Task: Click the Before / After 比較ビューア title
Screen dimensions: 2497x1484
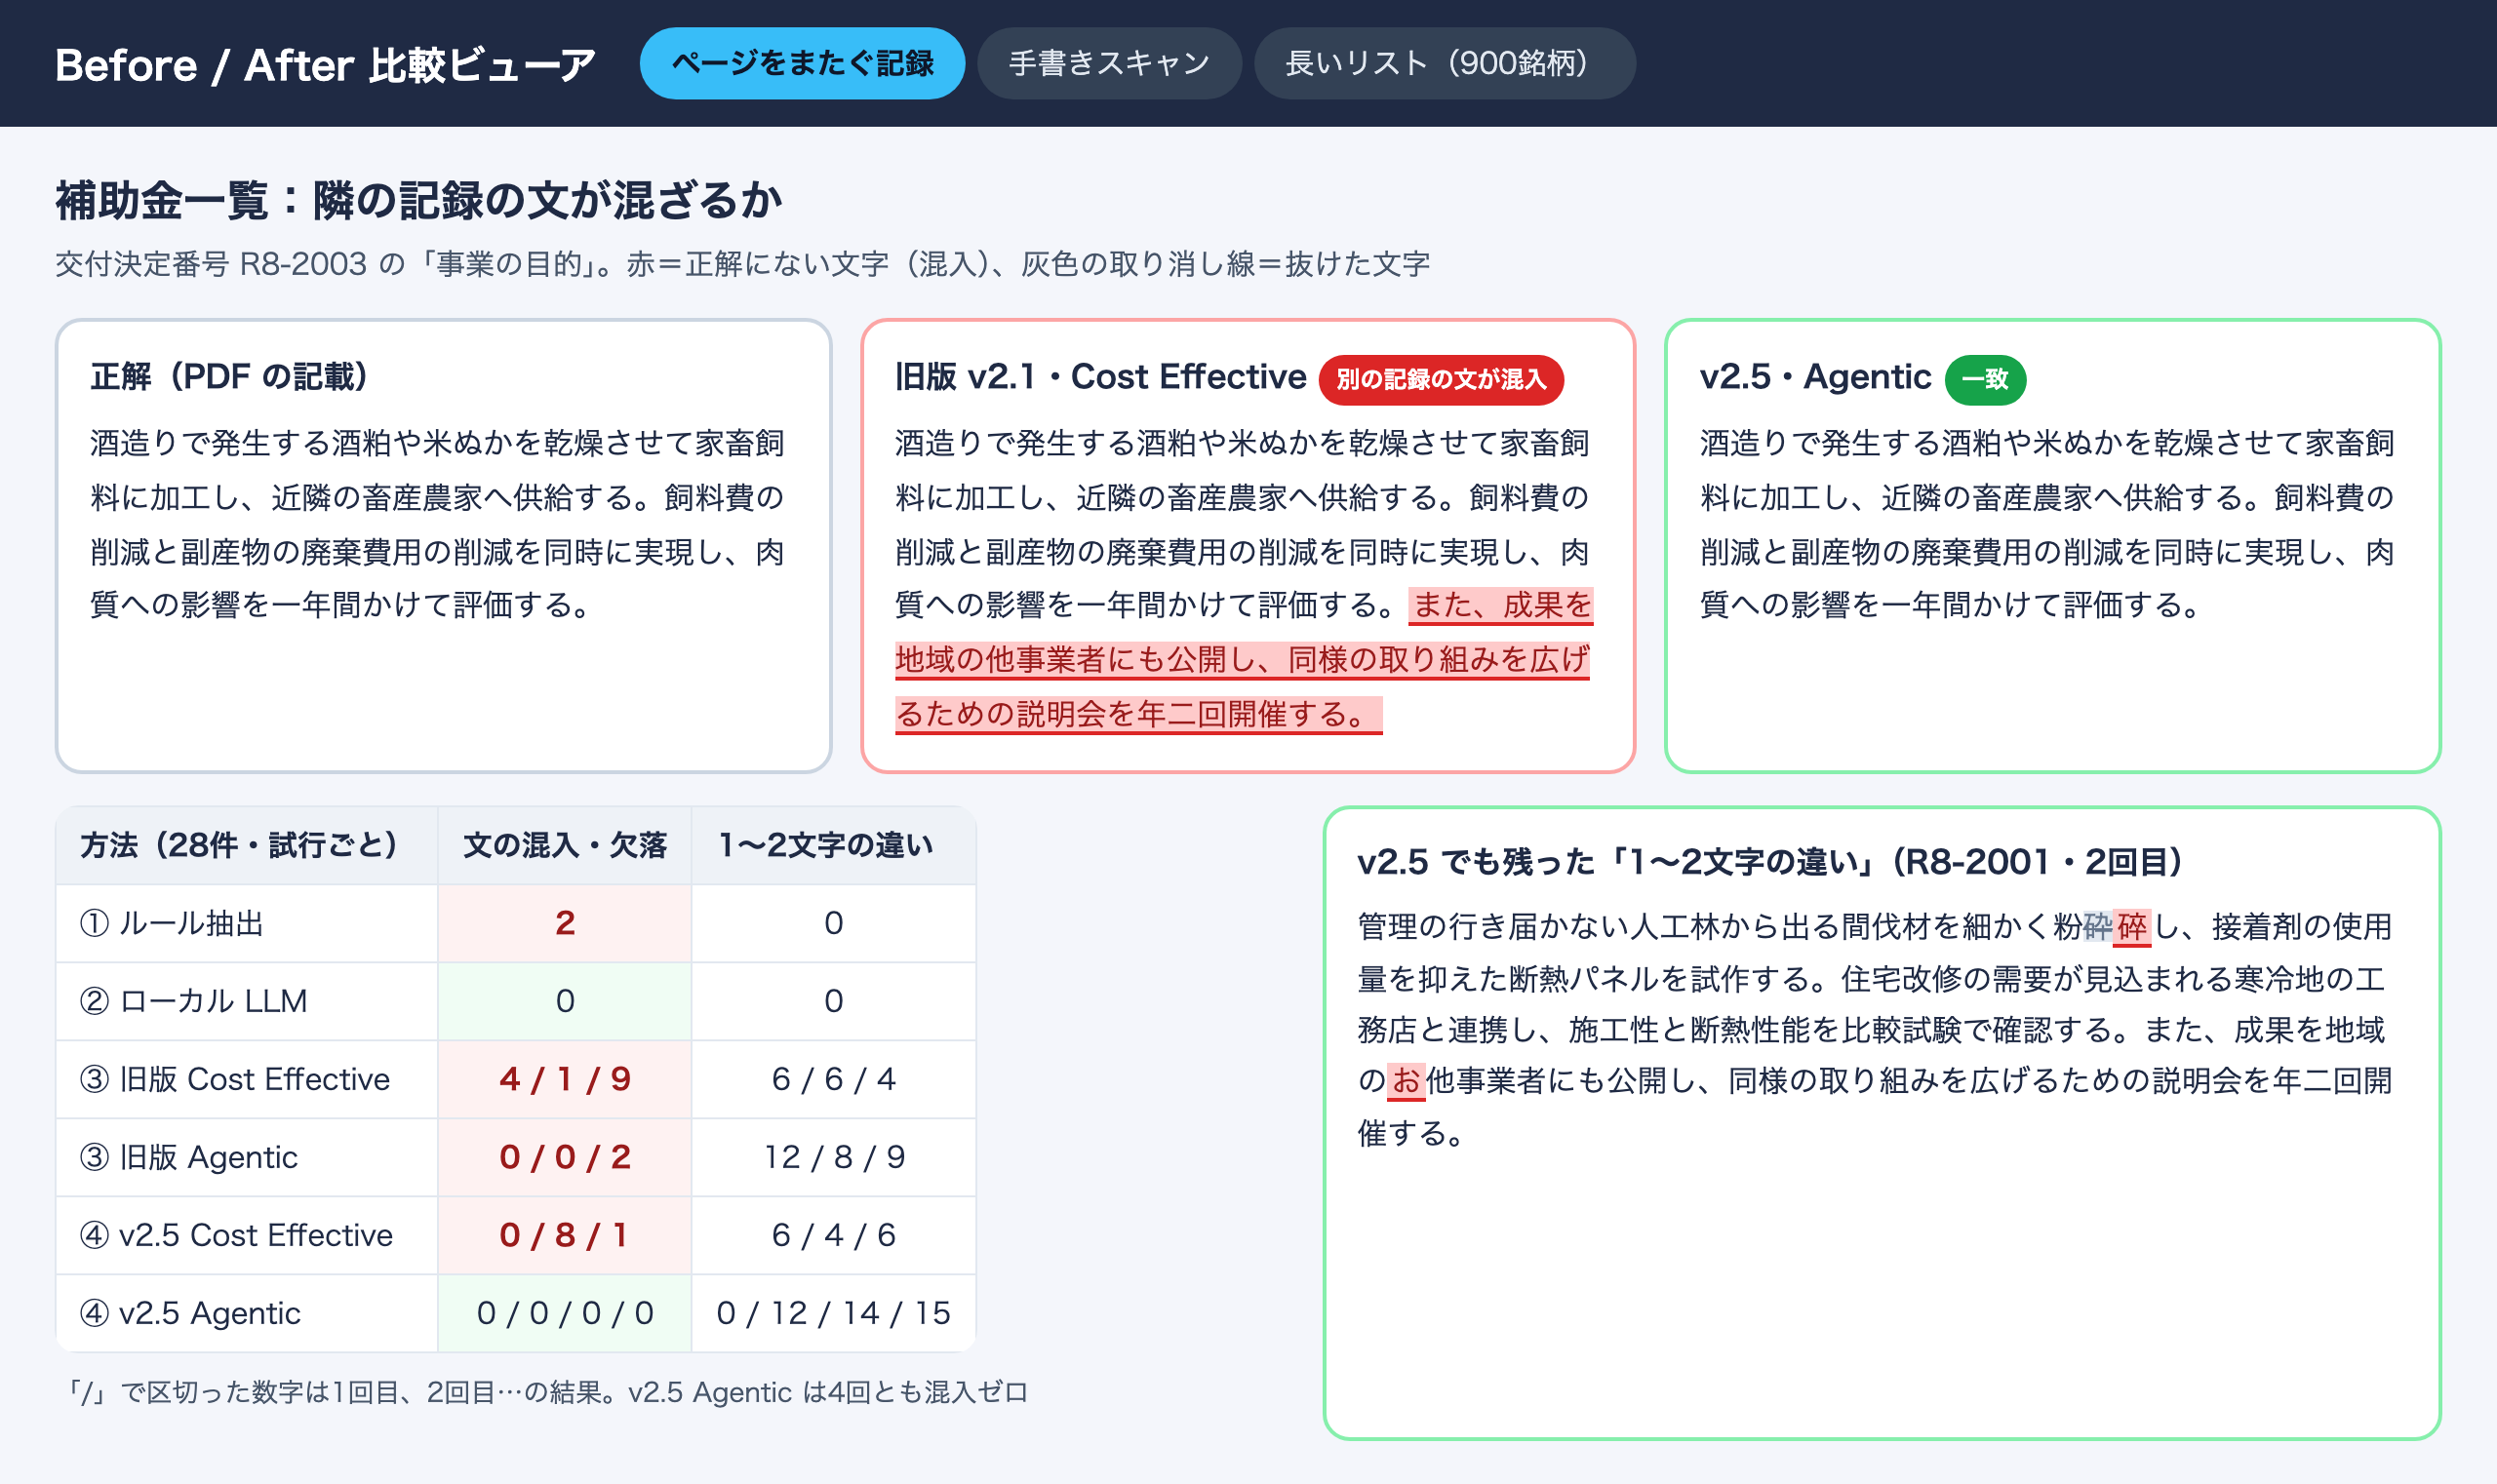Action: point(325,65)
